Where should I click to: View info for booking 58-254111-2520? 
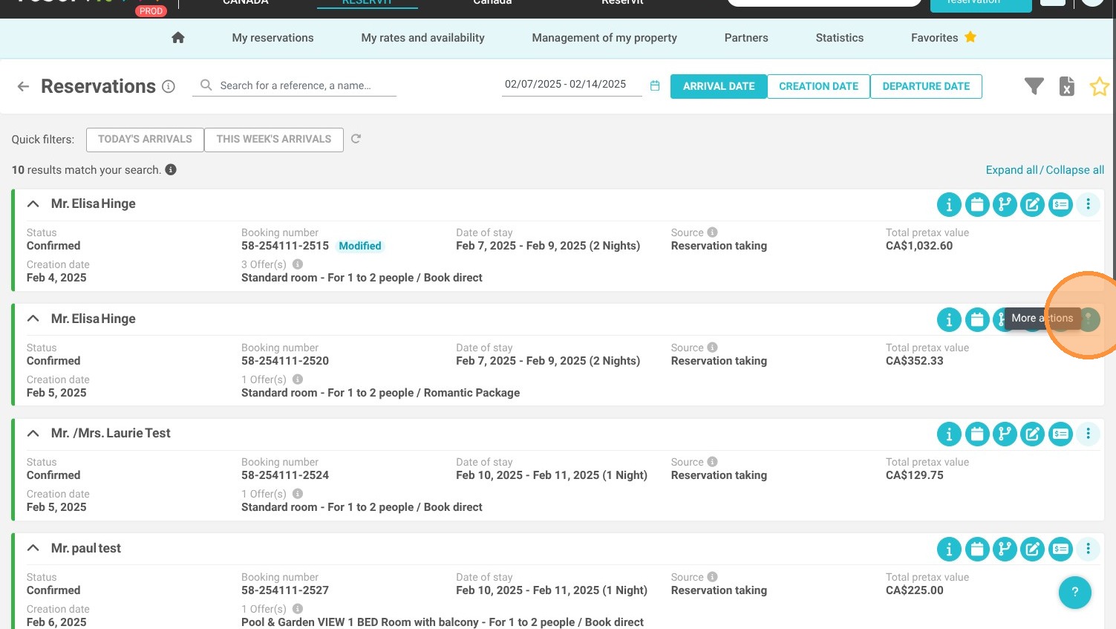[949, 319]
